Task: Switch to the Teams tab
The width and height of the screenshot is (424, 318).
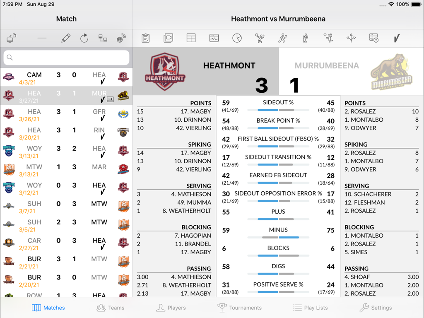Action: tap(110, 308)
